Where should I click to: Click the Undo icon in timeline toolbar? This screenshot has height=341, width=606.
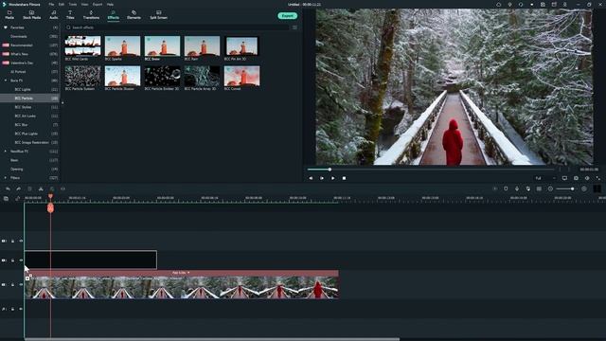[8, 188]
